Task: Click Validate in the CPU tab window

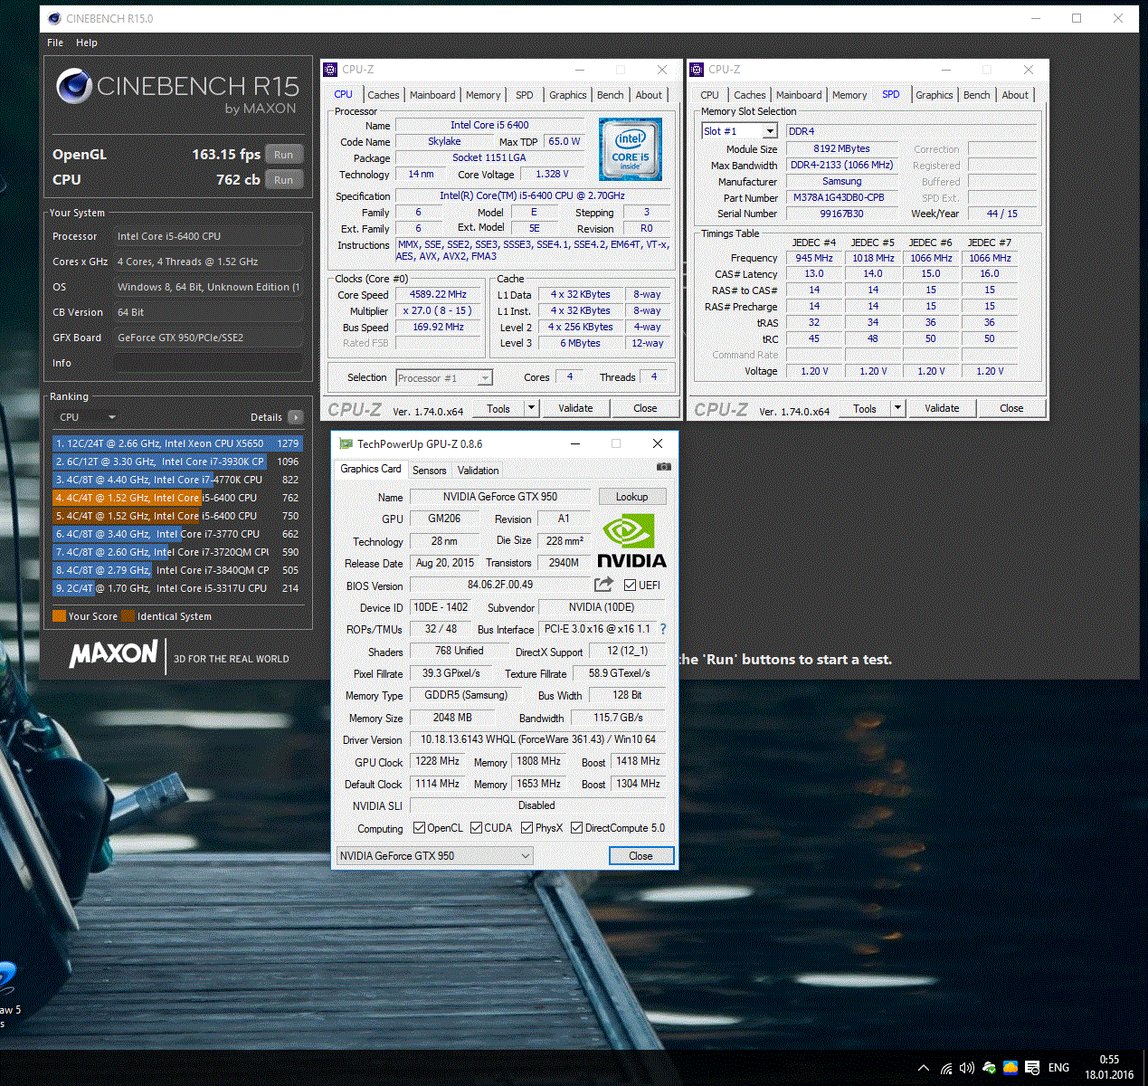Action: (575, 408)
